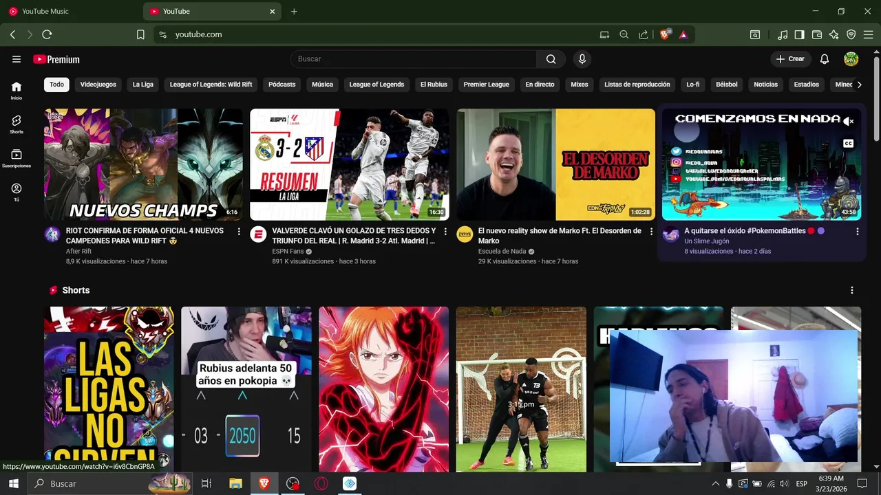881x495 pixels.
Task: Open Opera GX from the taskbar
Action: coord(321,484)
